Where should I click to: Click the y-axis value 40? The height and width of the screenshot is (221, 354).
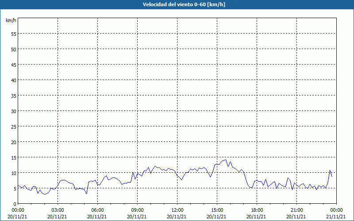pos(14,80)
